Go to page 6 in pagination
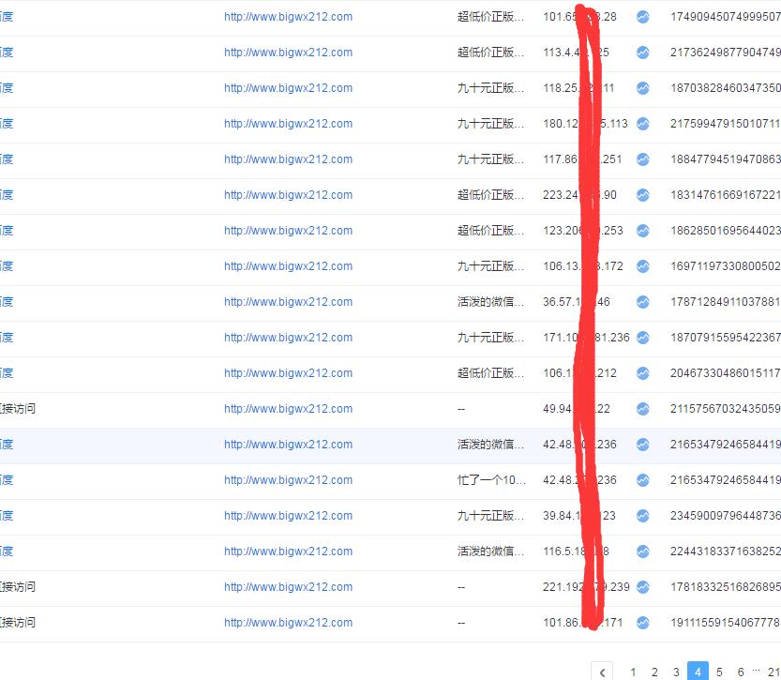This screenshot has height=680, width=781. (741, 672)
